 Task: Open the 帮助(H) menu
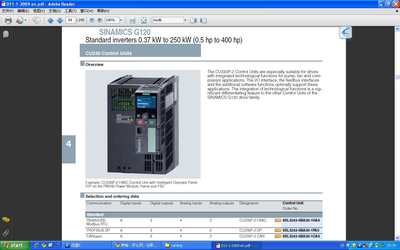[103, 11]
